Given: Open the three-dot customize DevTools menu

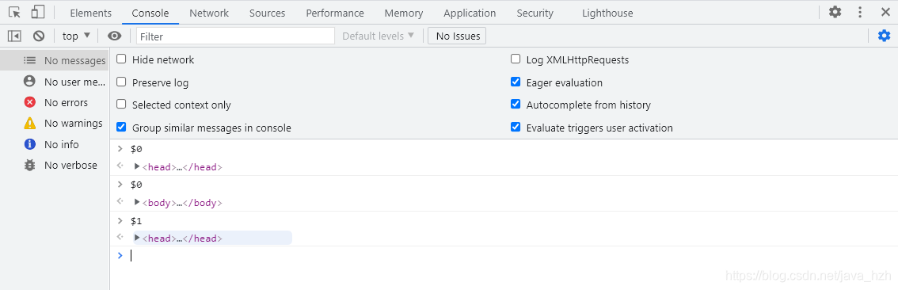Looking at the screenshot, I should click(860, 12).
